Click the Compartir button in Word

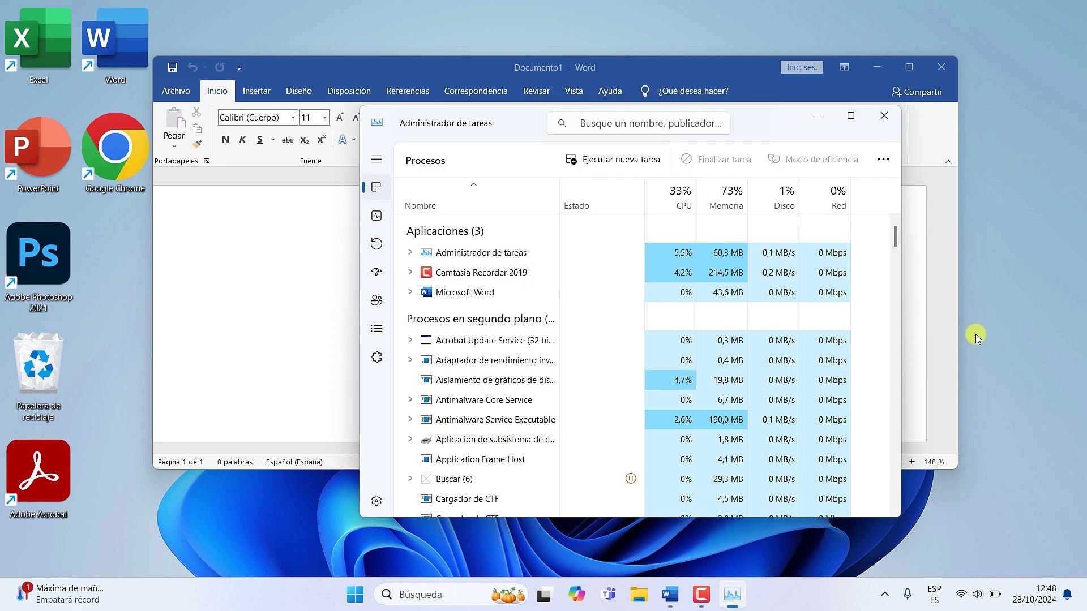pyautogui.click(x=916, y=92)
